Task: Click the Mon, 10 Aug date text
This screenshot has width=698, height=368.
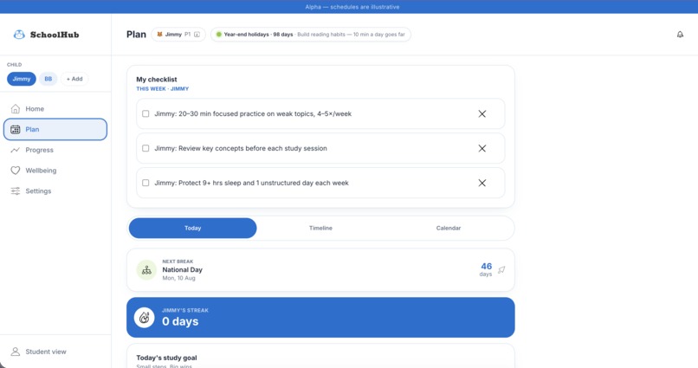Action: [x=178, y=278]
